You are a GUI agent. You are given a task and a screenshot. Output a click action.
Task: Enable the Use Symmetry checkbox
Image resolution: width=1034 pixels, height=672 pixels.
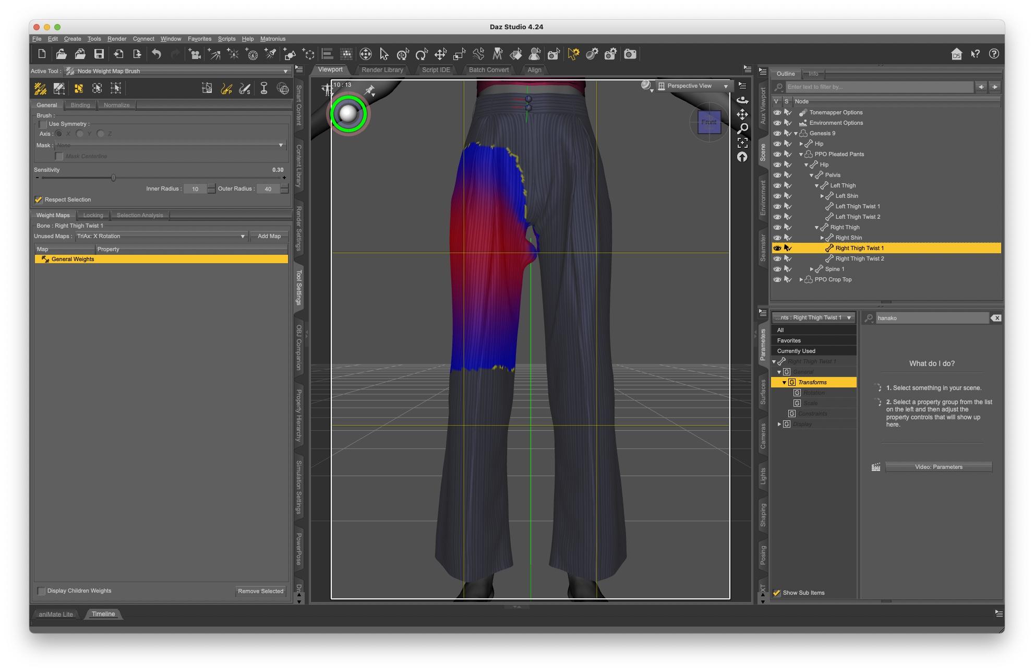pos(43,124)
